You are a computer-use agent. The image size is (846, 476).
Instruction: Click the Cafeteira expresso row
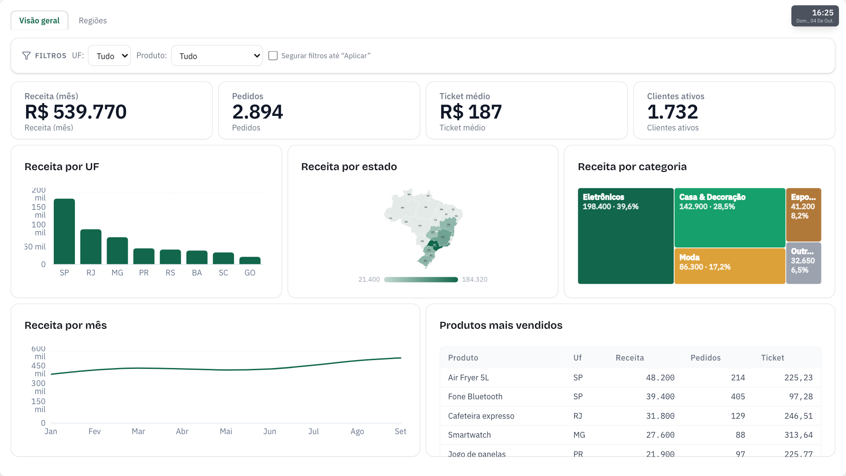[630, 416]
